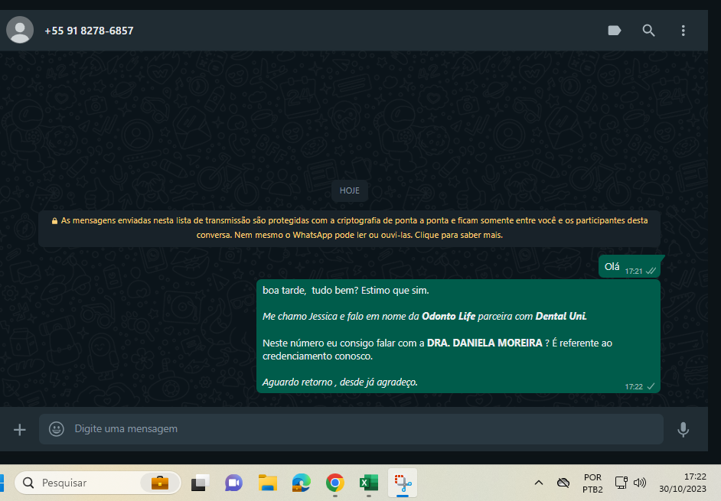The height and width of the screenshot is (501, 721).
Task: Switch to Excel on the taskbar
Action: click(x=369, y=483)
